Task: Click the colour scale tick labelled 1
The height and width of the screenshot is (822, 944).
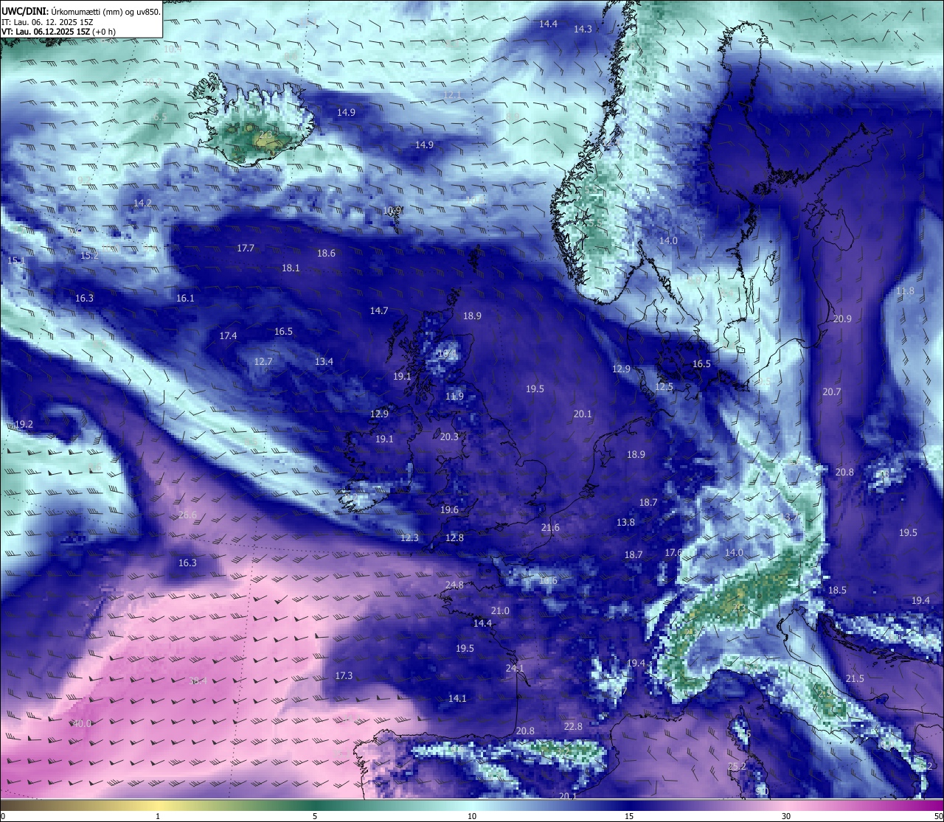Action: pyautogui.click(x=158, y=816)
